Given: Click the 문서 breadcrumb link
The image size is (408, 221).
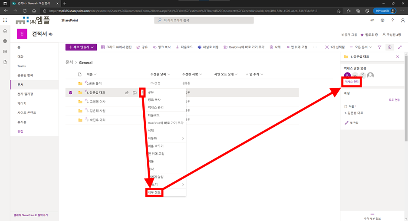Looking at the screenshot, I should [69, 63].
